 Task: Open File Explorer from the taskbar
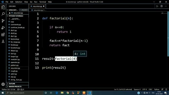62,93
